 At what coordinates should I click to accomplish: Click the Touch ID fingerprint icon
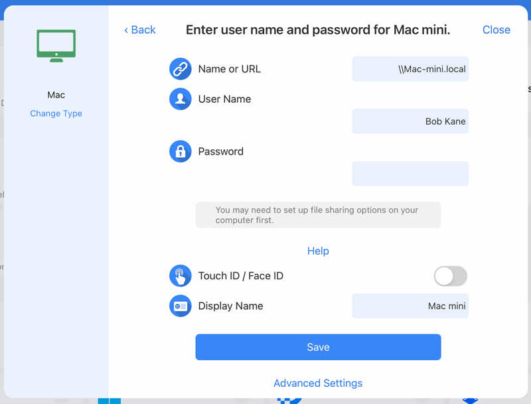[180, 275]
